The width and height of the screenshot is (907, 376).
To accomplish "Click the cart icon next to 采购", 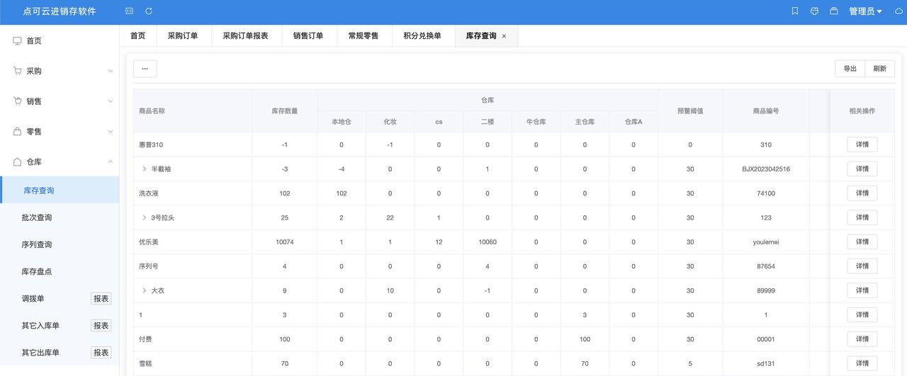I will click(18, 71).
